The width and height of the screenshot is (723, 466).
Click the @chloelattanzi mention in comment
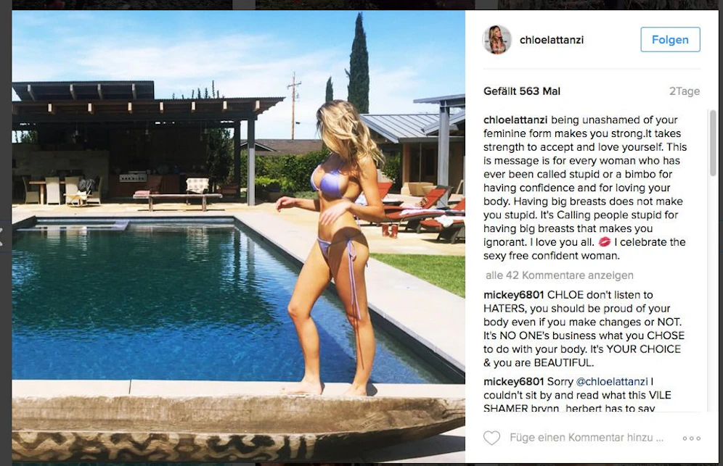point(612,382)
